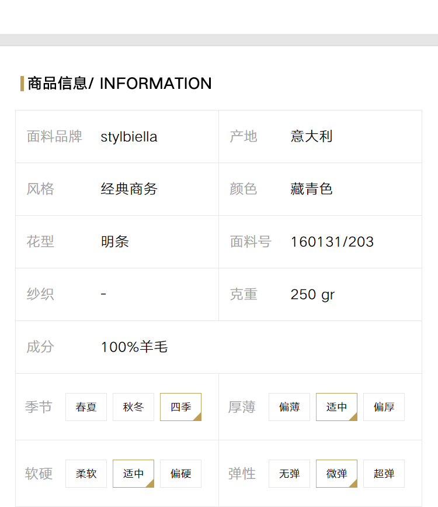Click the 意大利 origin value
Screen dimensions: 438x507
(x=311, y=136)
